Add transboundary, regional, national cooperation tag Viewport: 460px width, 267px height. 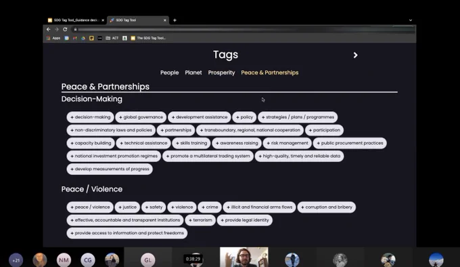[x=250, y=130]
